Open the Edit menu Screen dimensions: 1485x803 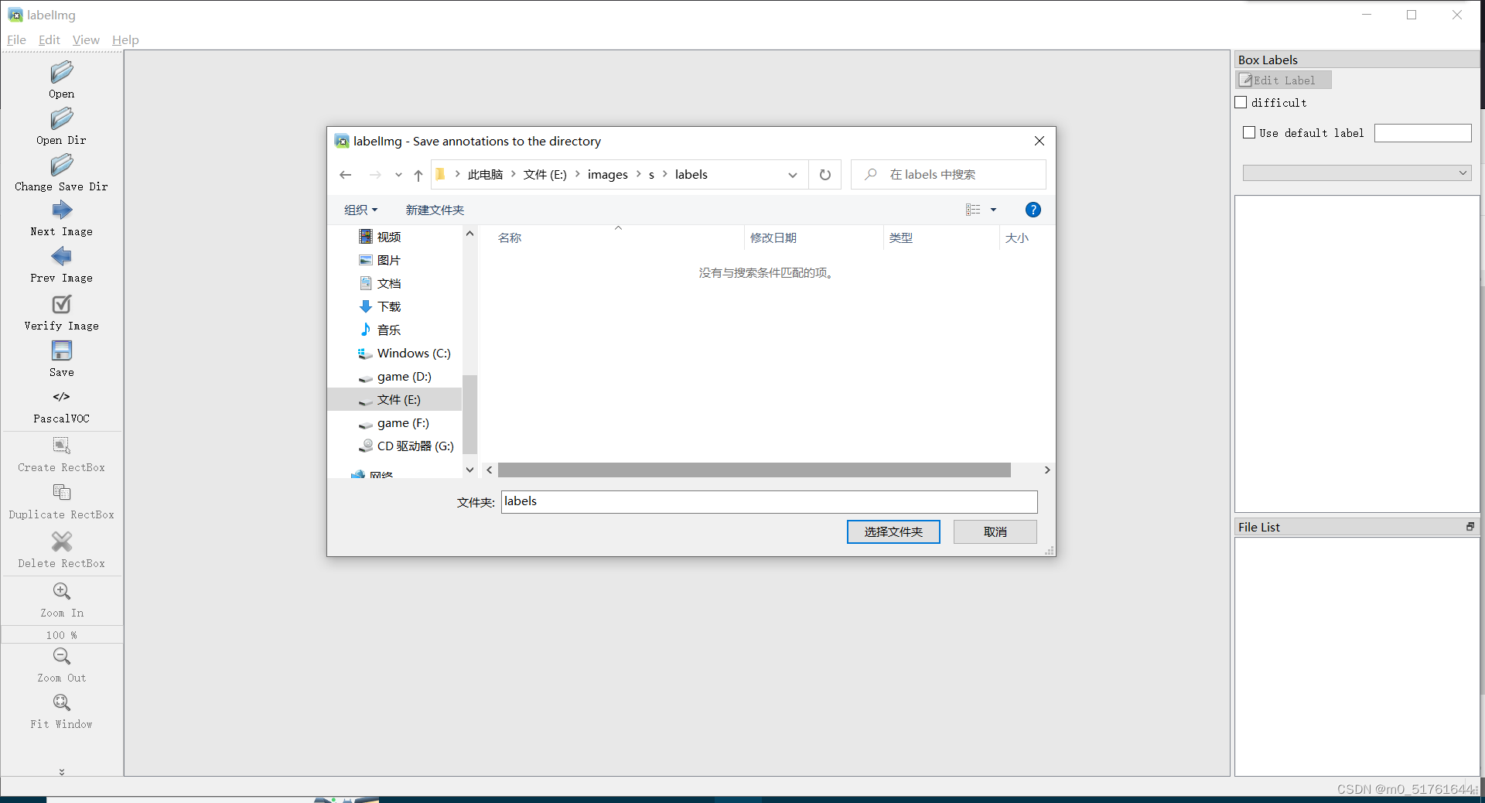(x=49, y=39)
